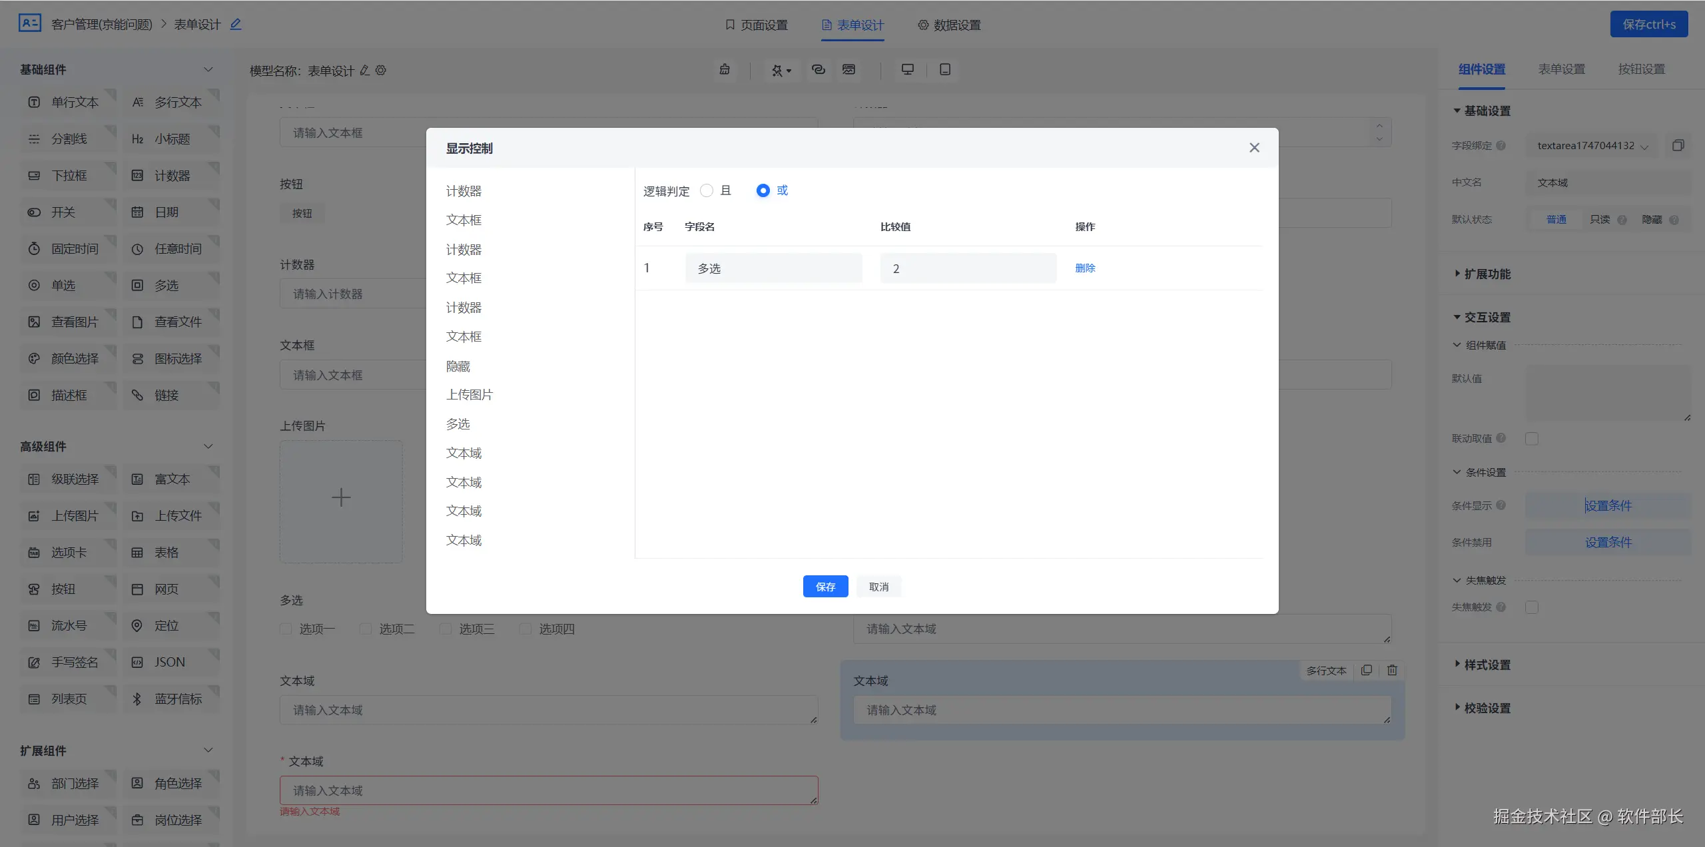Switch to the 表单设置 tab
This screenshot has height=847, width=1705.
pos(1561,69)
